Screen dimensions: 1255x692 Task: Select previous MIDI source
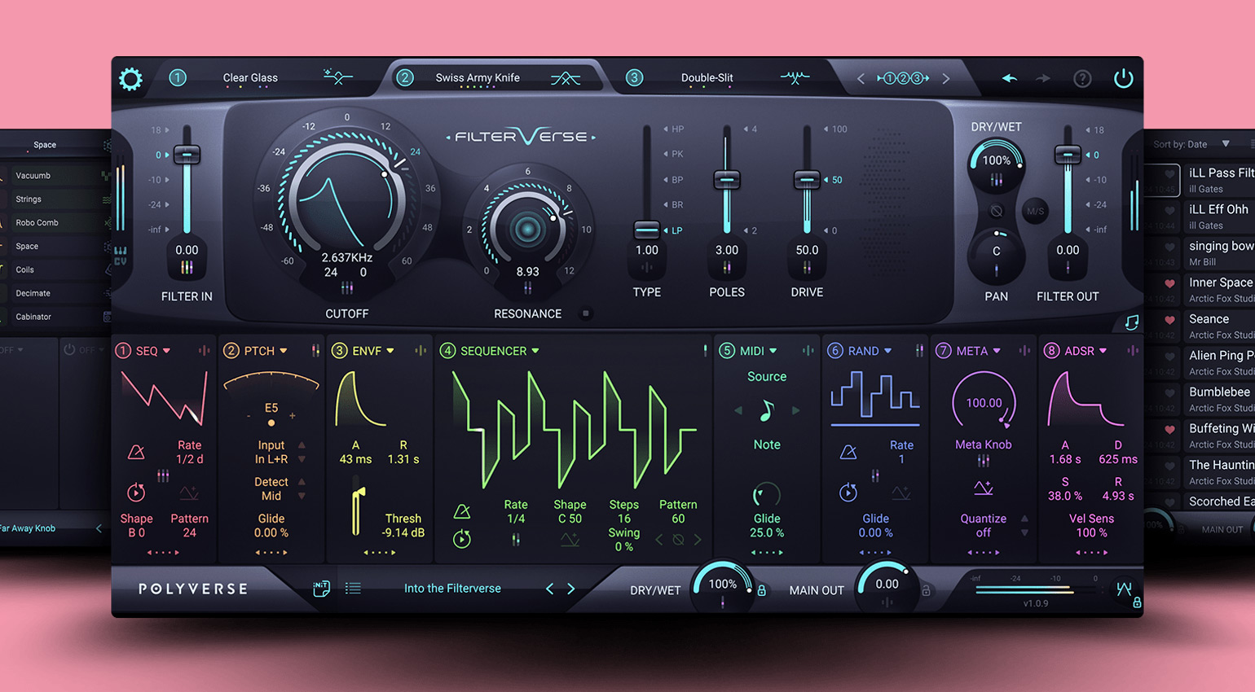point(738,410)
